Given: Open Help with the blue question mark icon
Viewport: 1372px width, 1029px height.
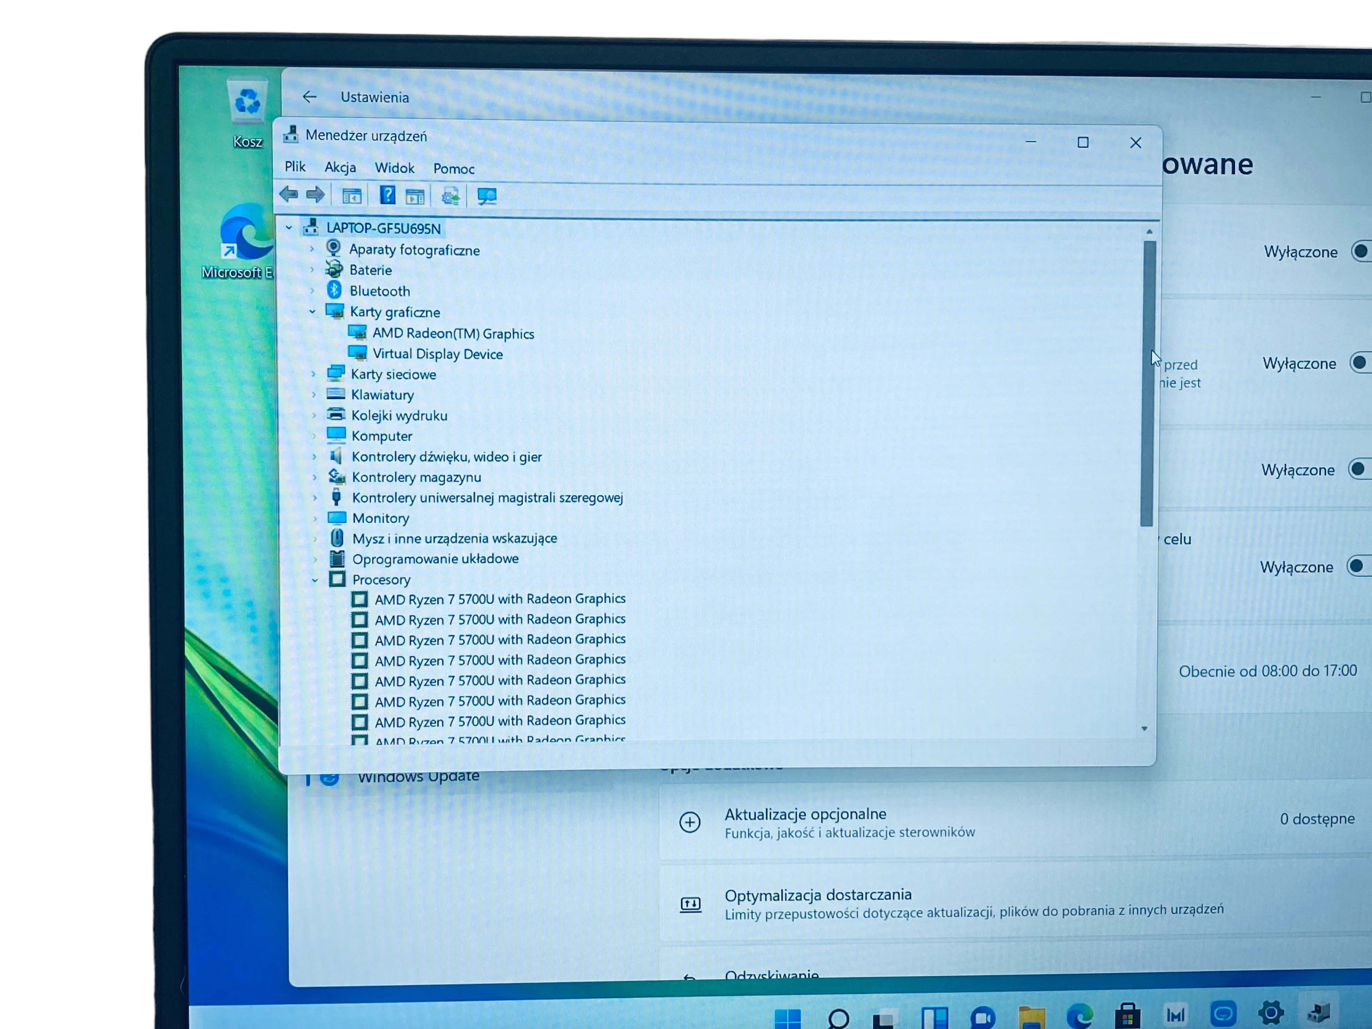Looking at the screenshot, I should click(388, 195).
